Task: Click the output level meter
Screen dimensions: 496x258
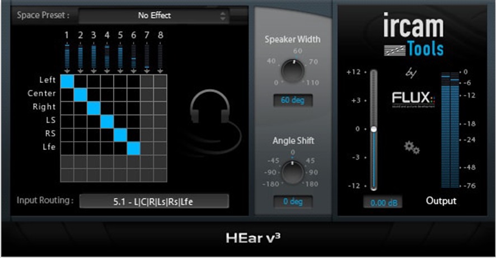Action: click(450, 130)
